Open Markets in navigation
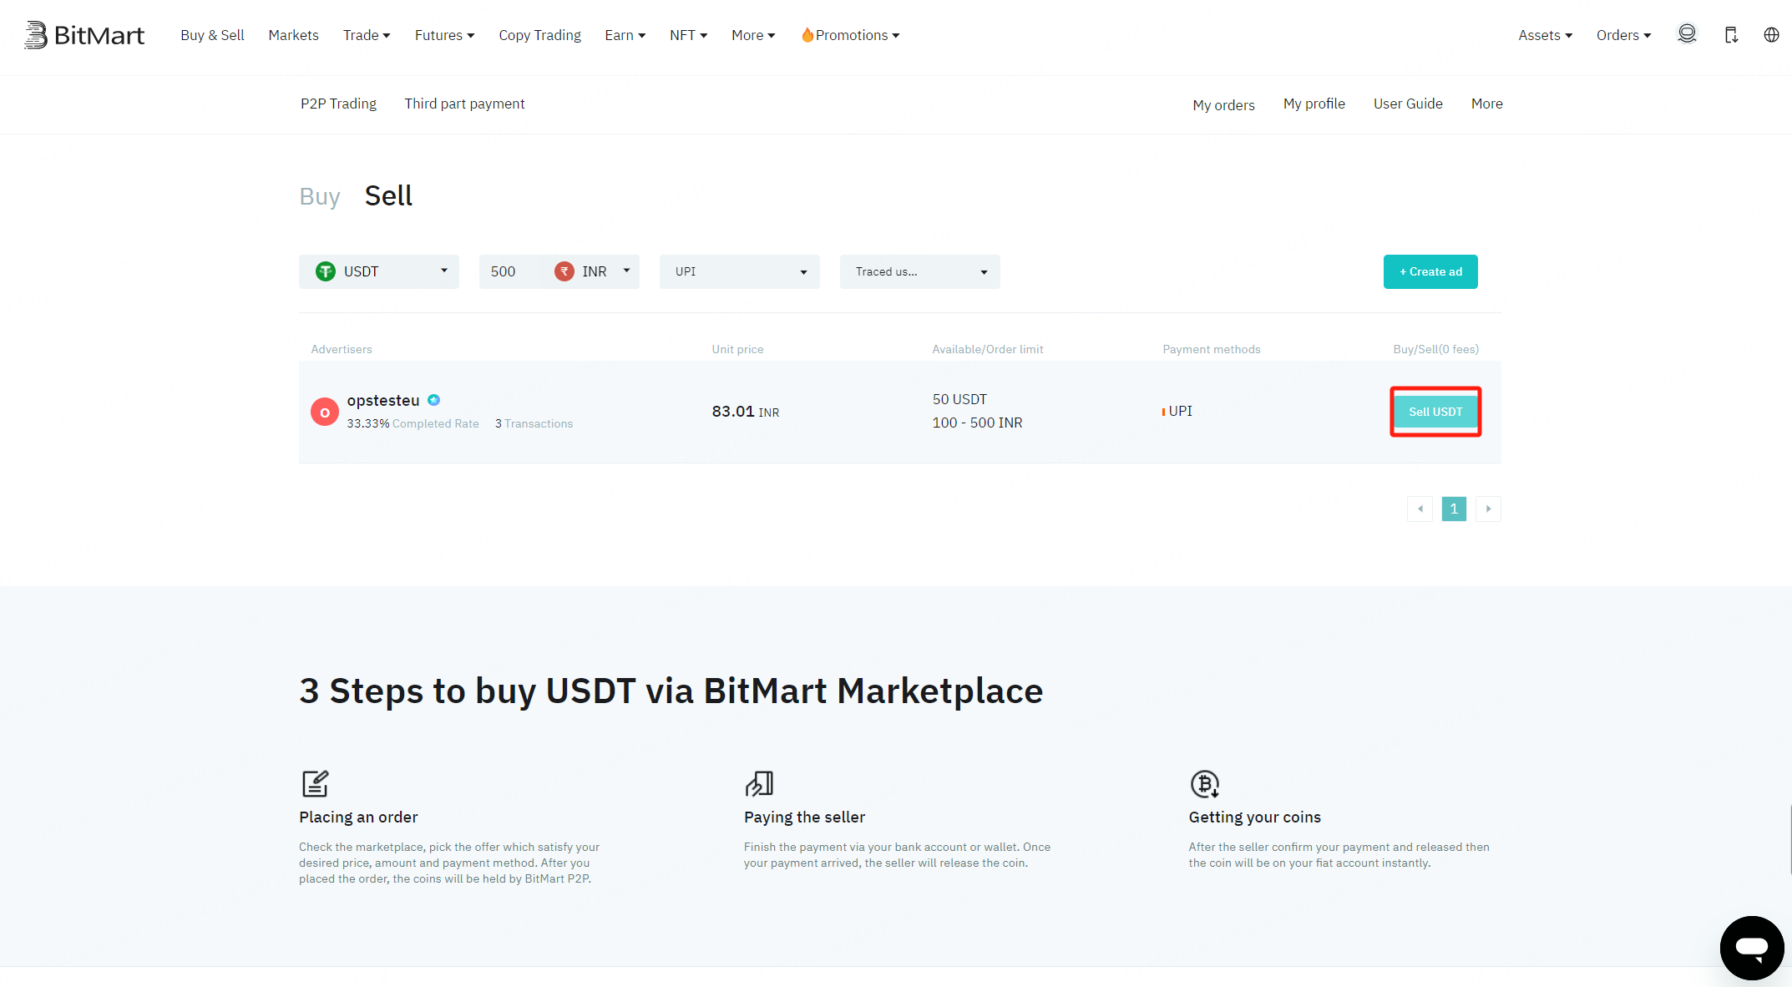Image resolution: width=1792 pixels, height=987 pixels. (293, 35)
